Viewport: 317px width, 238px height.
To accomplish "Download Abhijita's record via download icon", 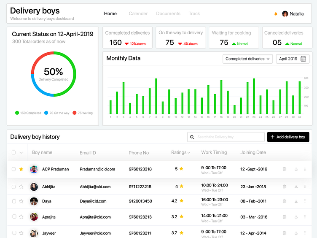I will [x=296, y=187].
